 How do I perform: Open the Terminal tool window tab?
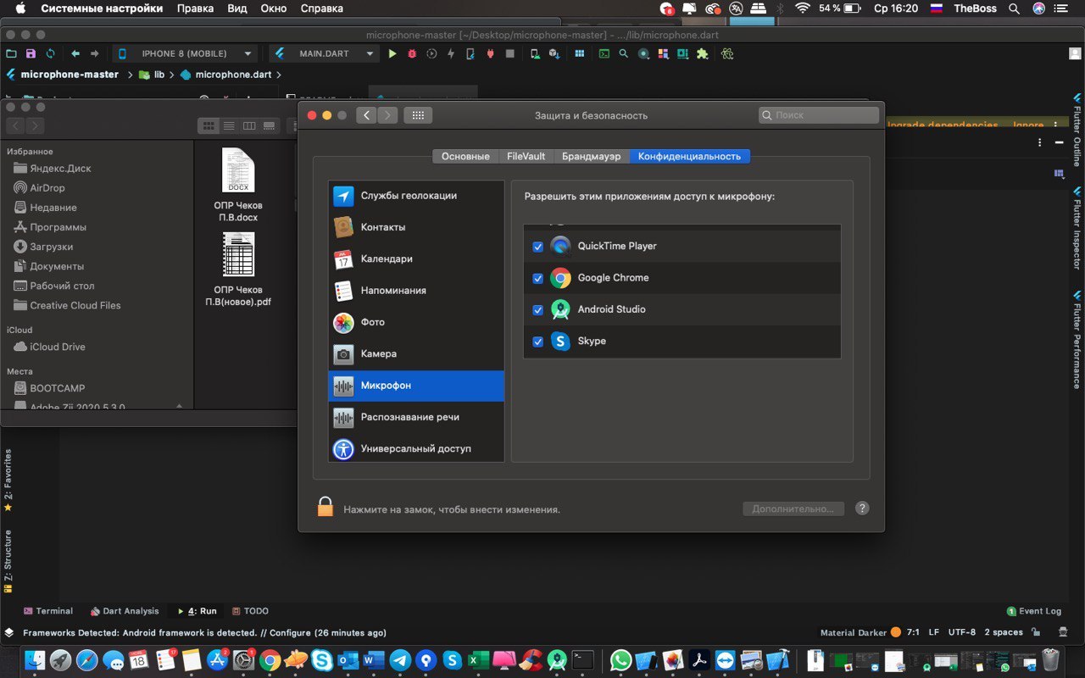click(x=48, y=611)
